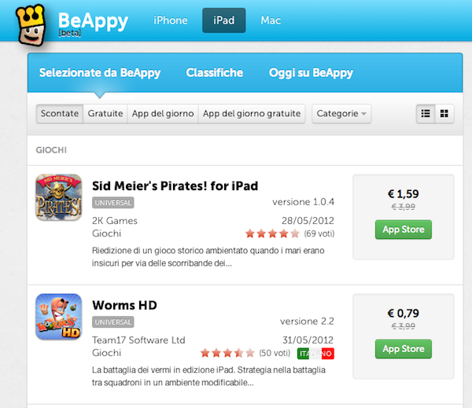Switch to list view layout icon
This screenshot has width=472, height=408.
[x=426, y=114]
